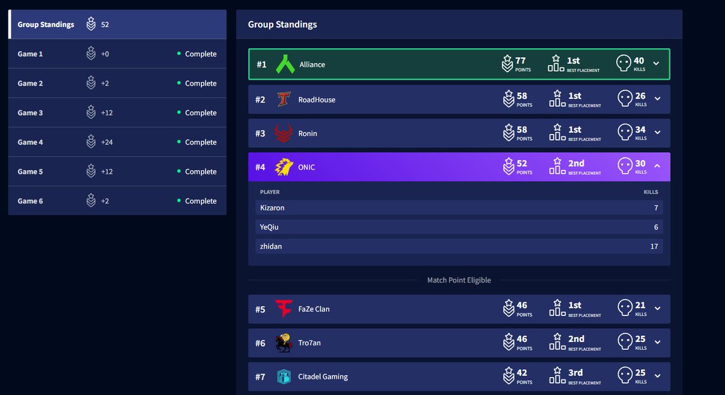The width and height of the screenshot is (725, 395).
Task: Click the PLAYER column header in ONIC table
Action: coord(269,192)
